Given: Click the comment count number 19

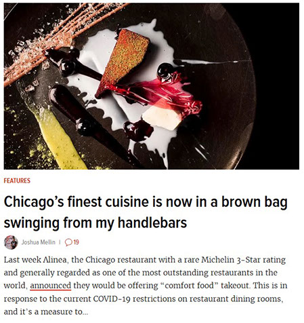Looking at the screenshot, I should pos(77,242).
